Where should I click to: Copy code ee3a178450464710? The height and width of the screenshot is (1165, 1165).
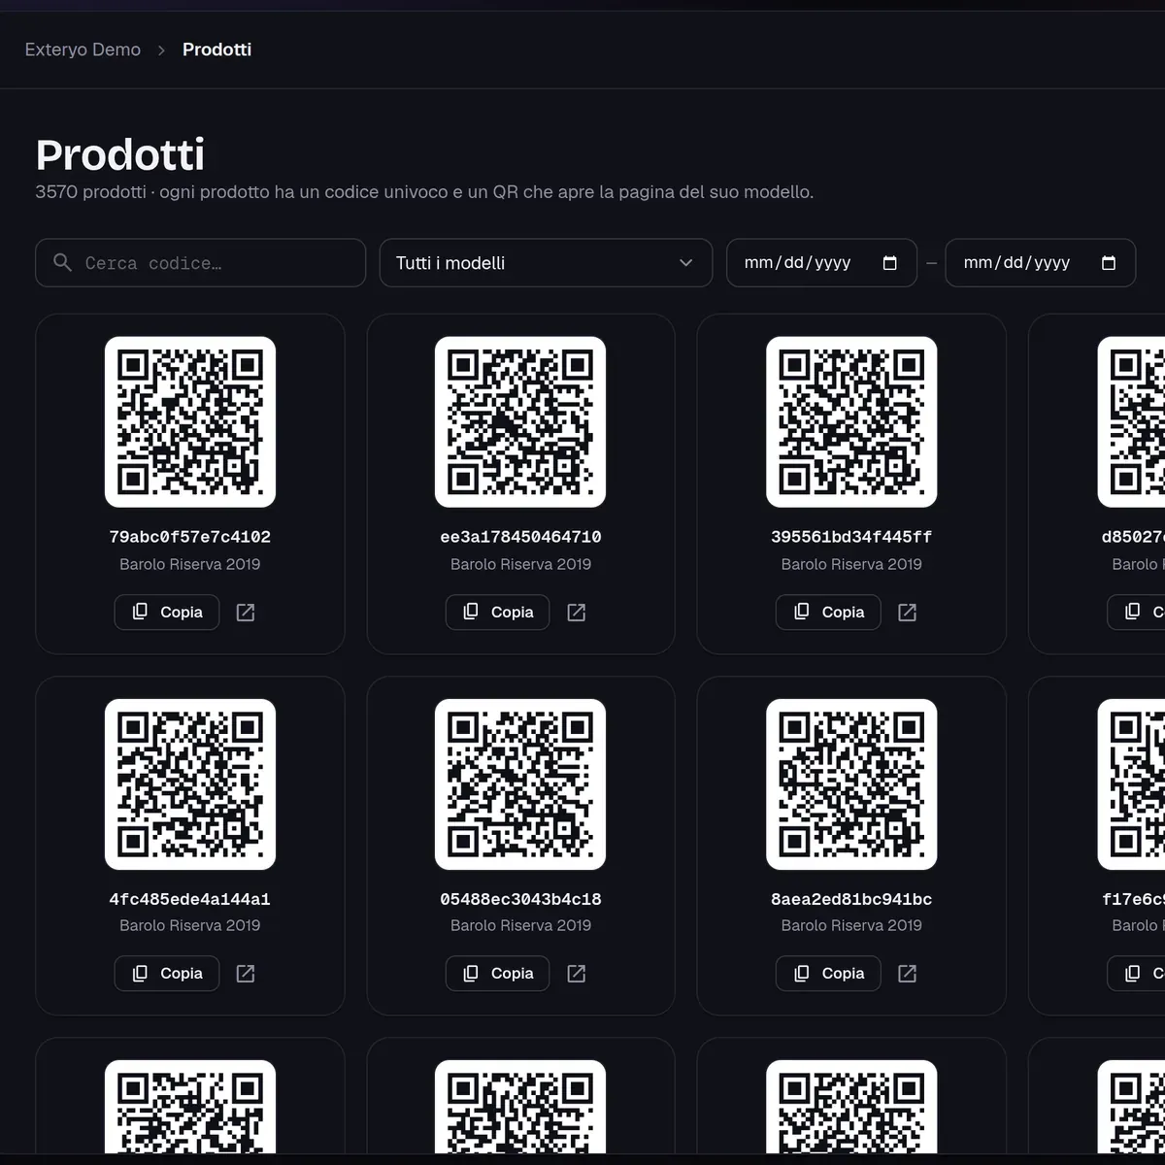tap(498, 613)
